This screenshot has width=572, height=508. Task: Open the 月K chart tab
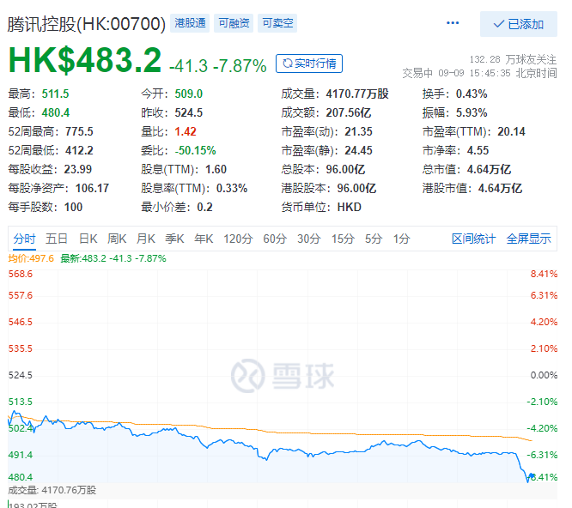point(146,239)
